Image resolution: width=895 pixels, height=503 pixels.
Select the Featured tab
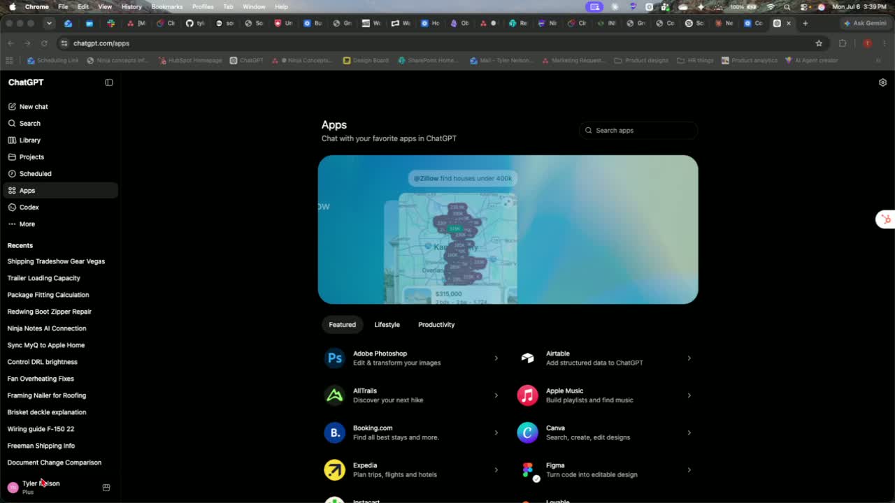point(343,325)
